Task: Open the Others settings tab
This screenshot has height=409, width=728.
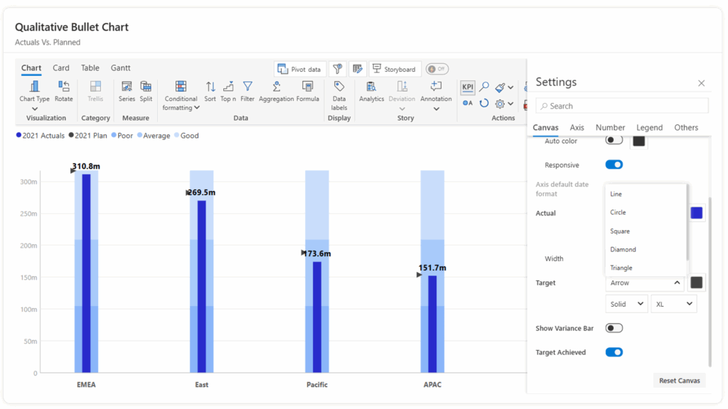Action: coord(686,128)
